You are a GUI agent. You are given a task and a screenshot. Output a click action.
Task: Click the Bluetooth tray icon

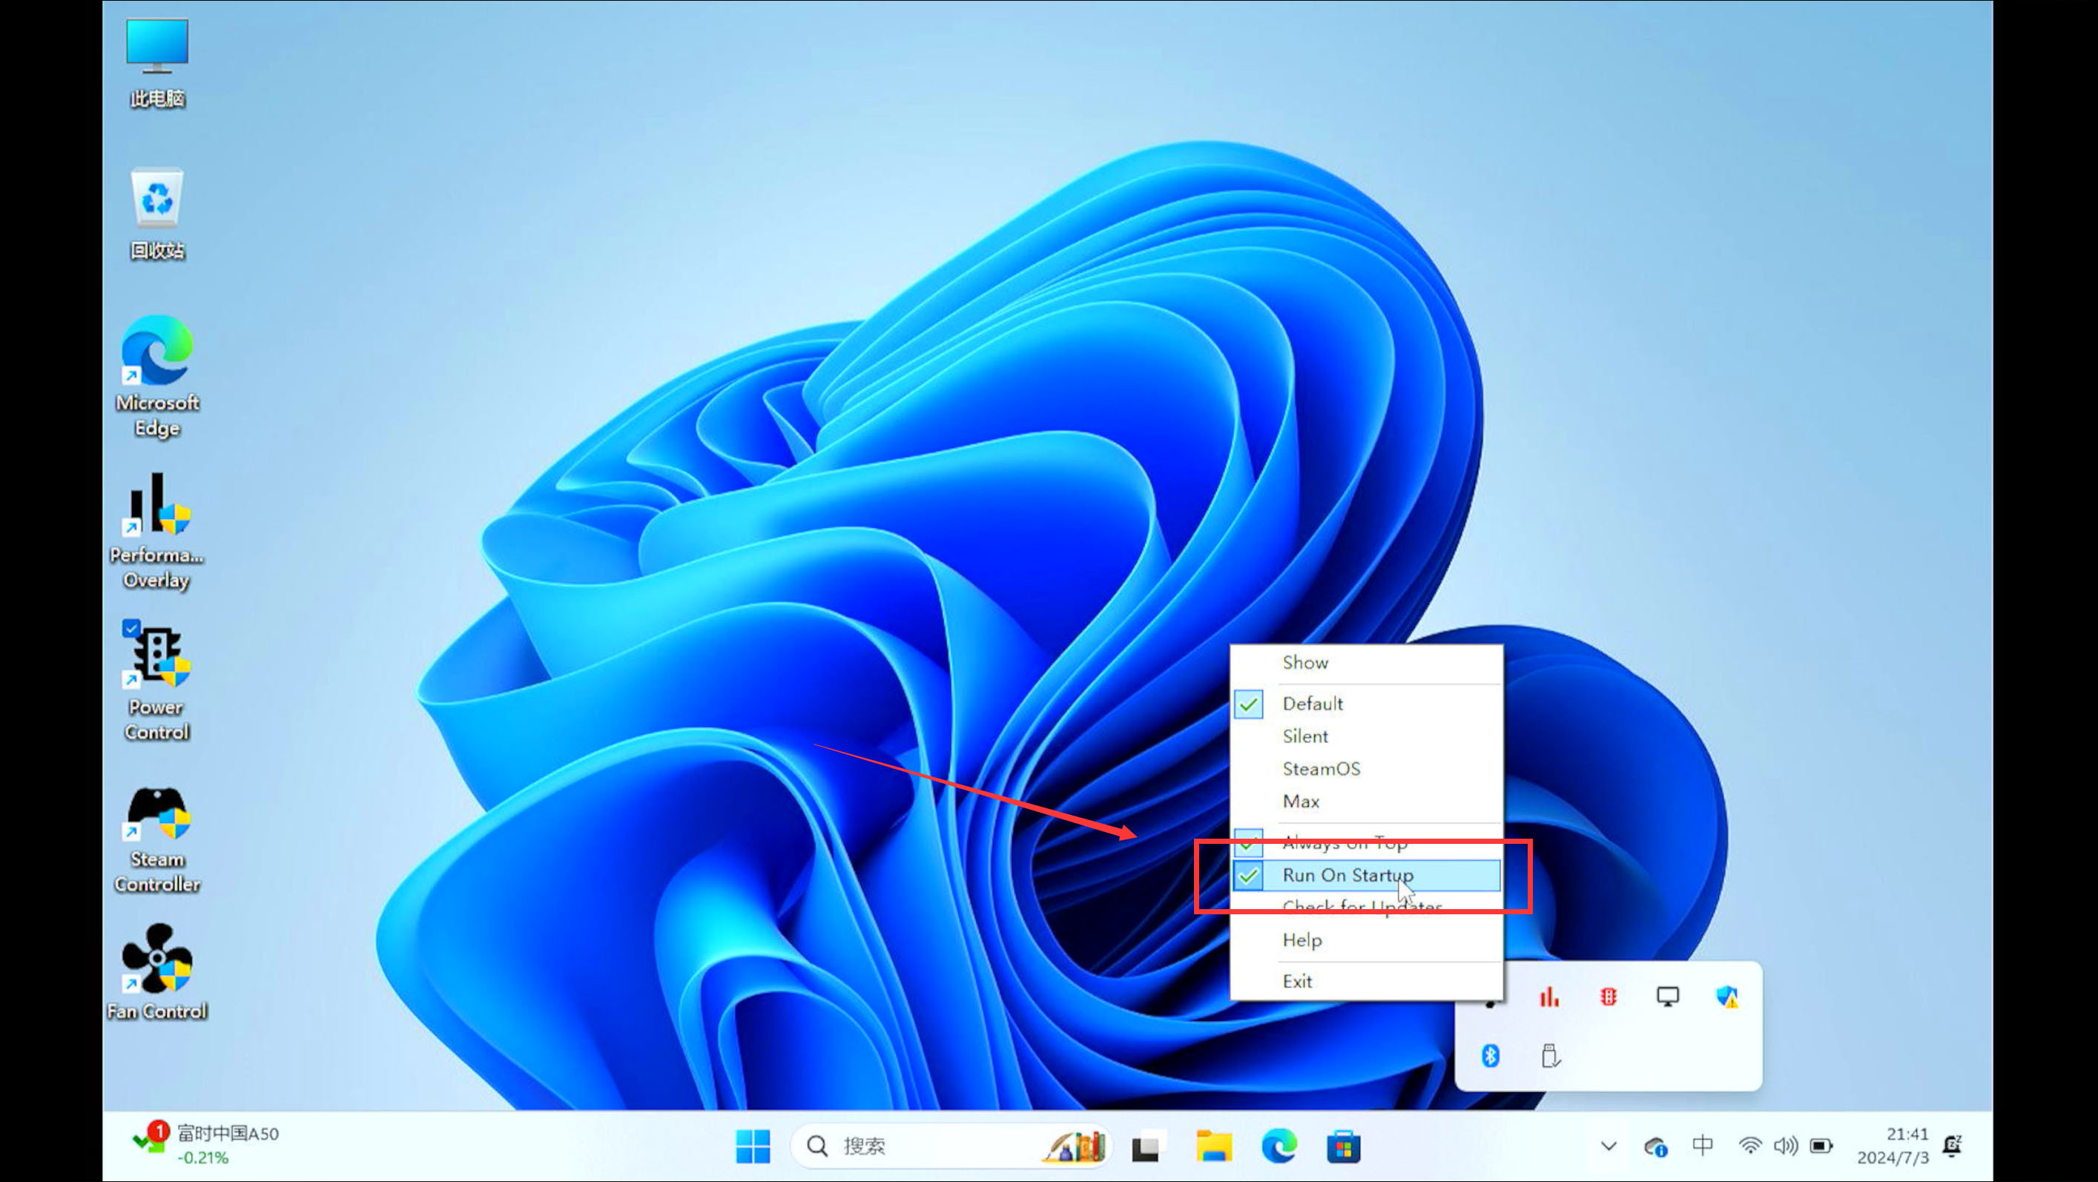[1491, 1056]
